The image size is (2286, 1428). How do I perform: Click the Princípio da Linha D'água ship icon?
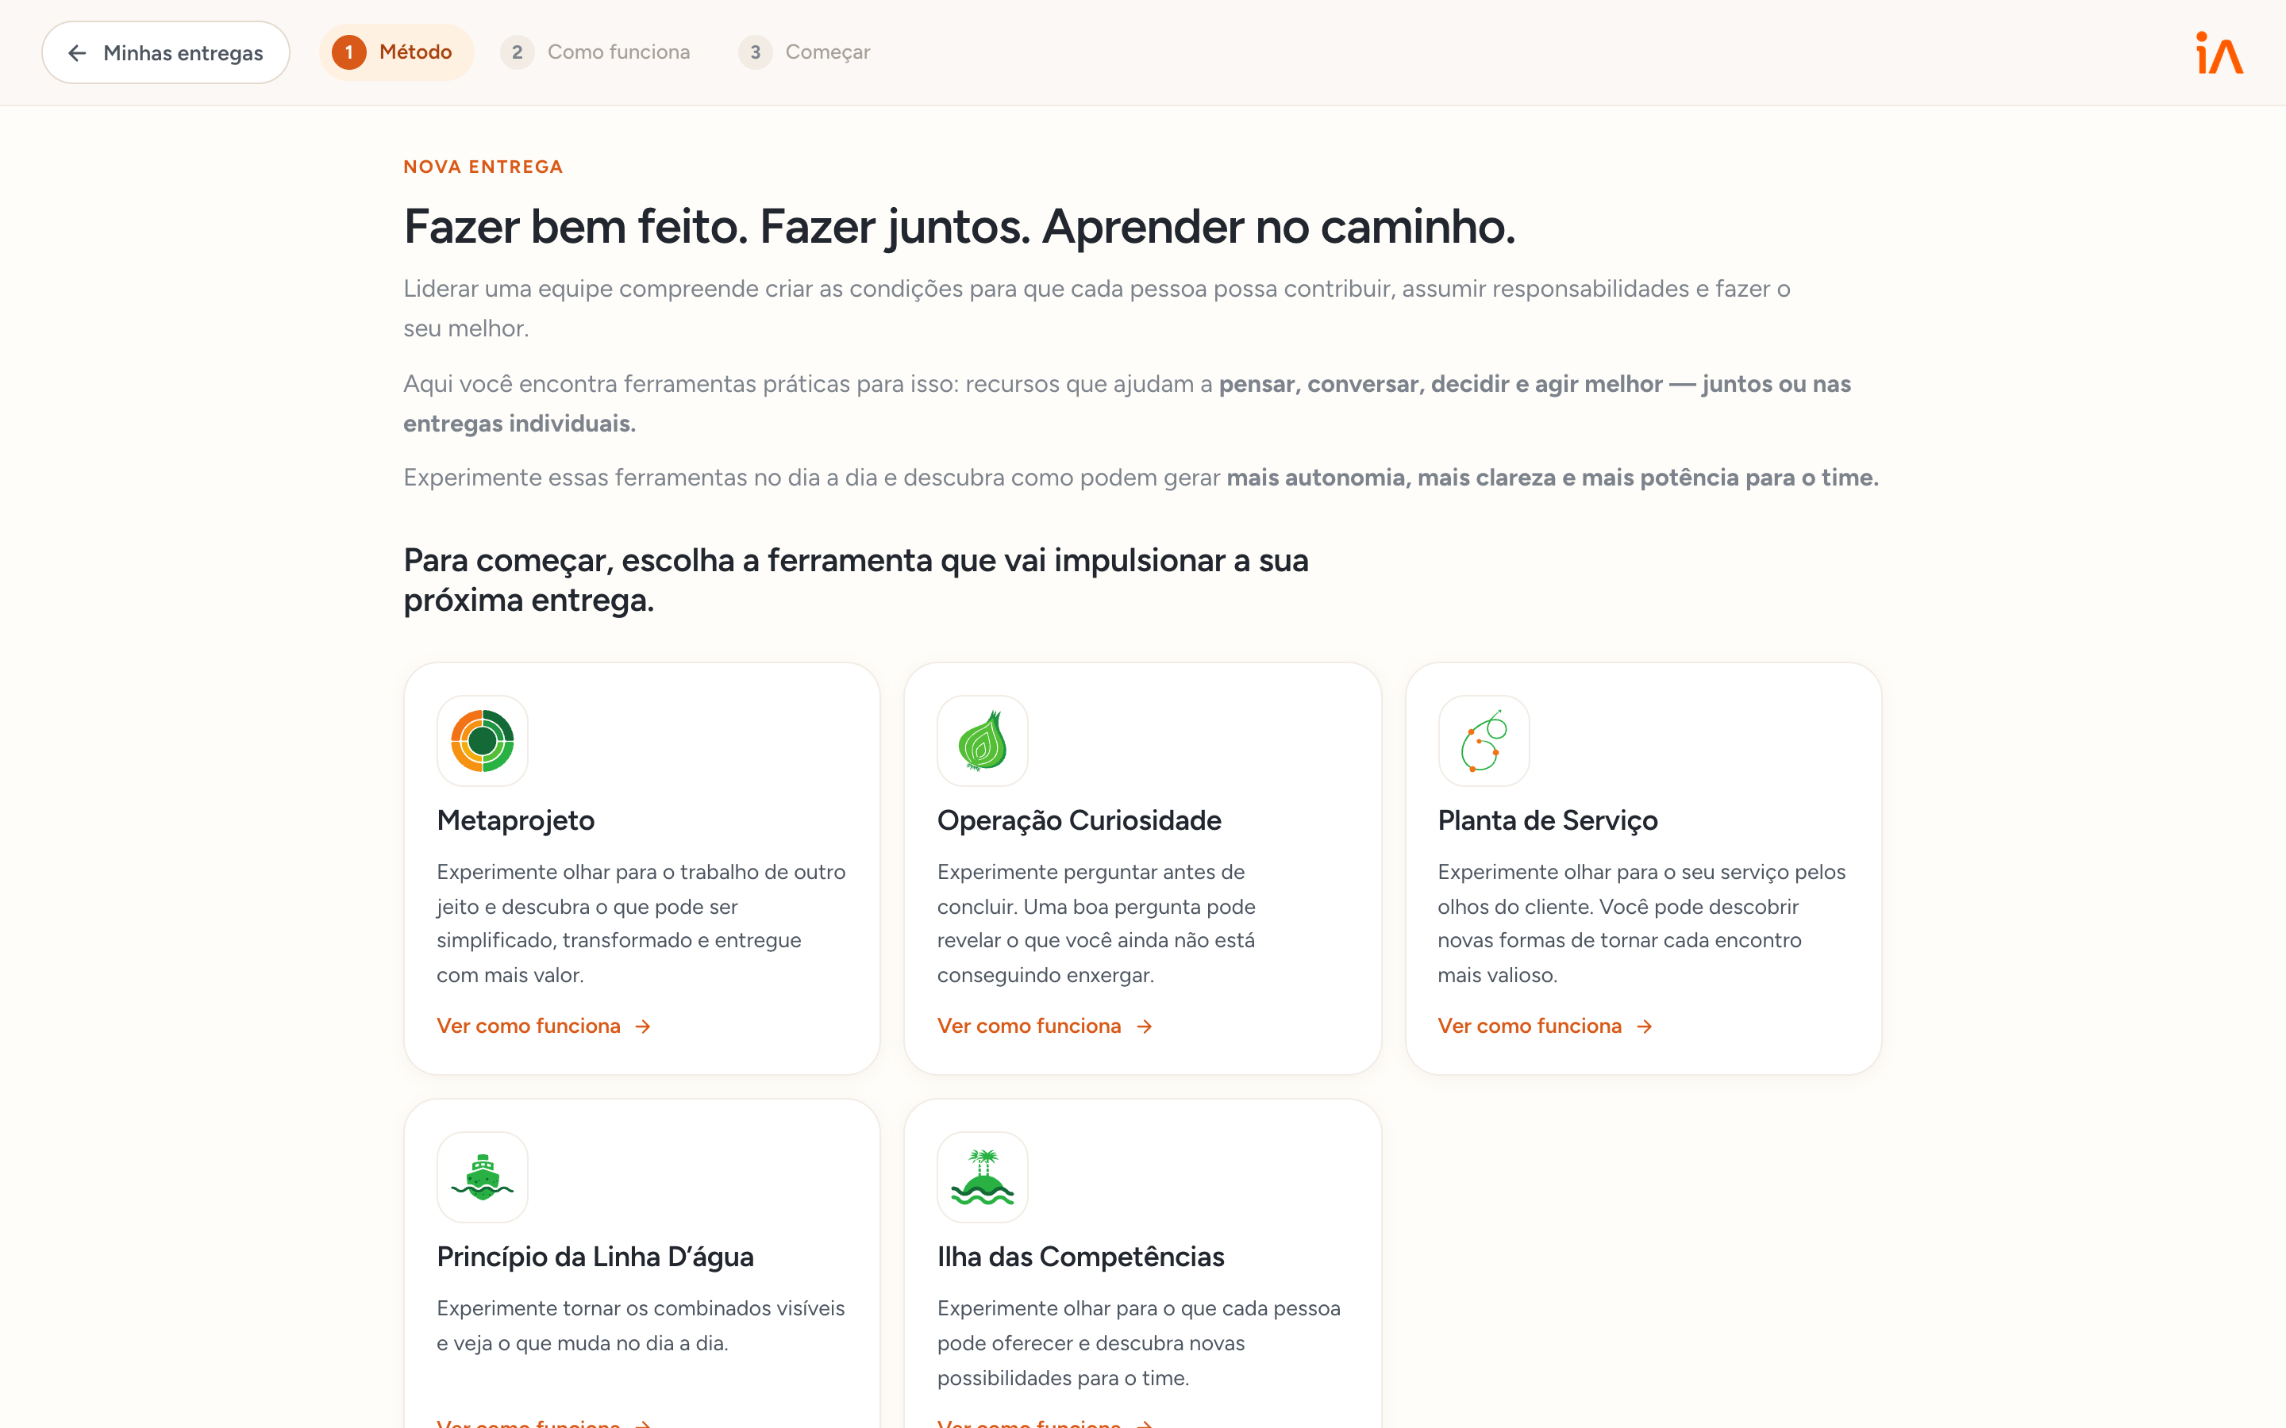482,1177
